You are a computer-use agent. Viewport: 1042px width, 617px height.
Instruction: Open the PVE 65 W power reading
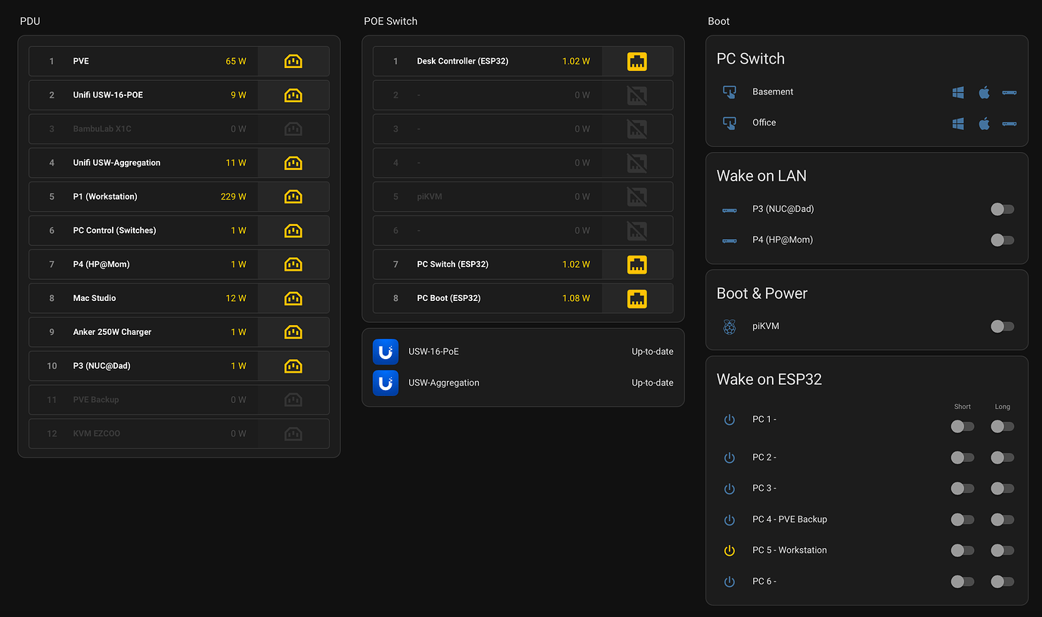point(236,61)
